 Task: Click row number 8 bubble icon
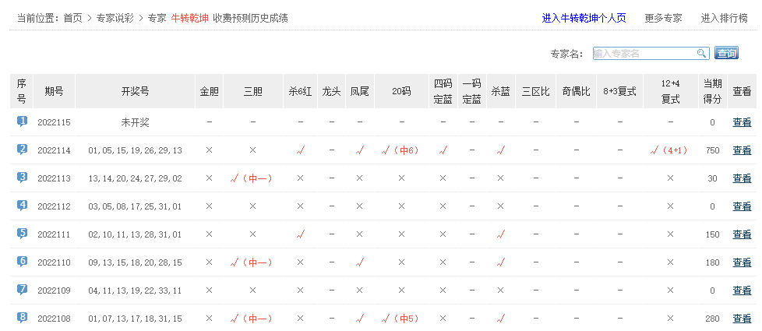point(22,318)
